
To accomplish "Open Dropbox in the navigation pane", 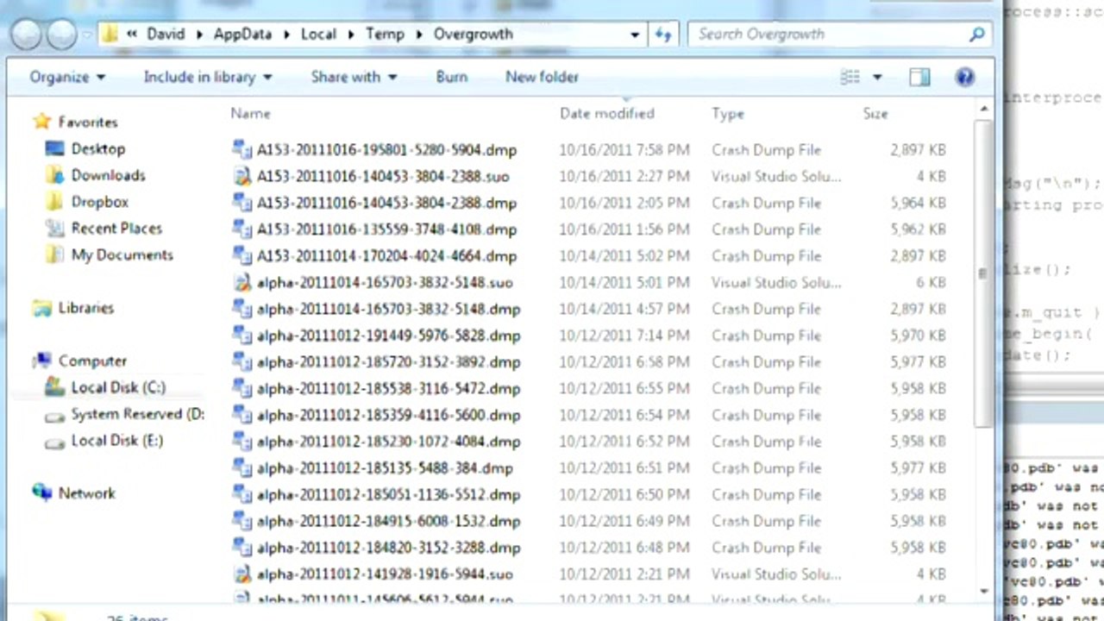I will (99, 202).
